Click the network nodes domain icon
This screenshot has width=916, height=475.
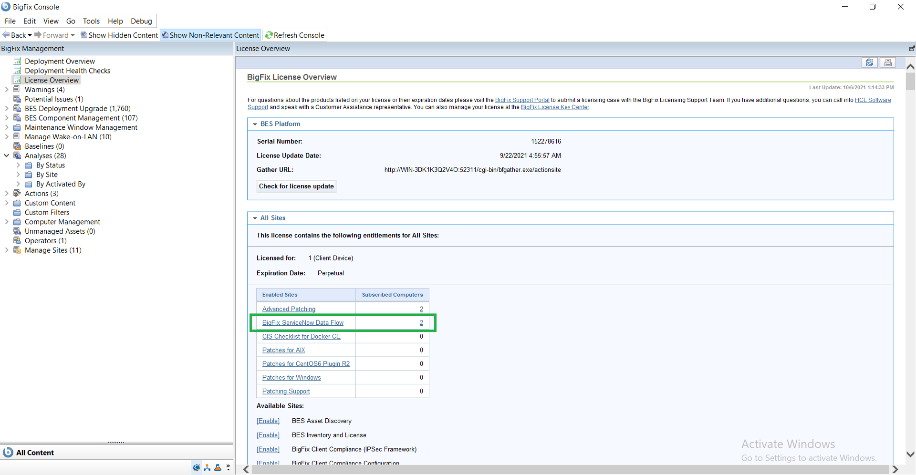point(207,467)
